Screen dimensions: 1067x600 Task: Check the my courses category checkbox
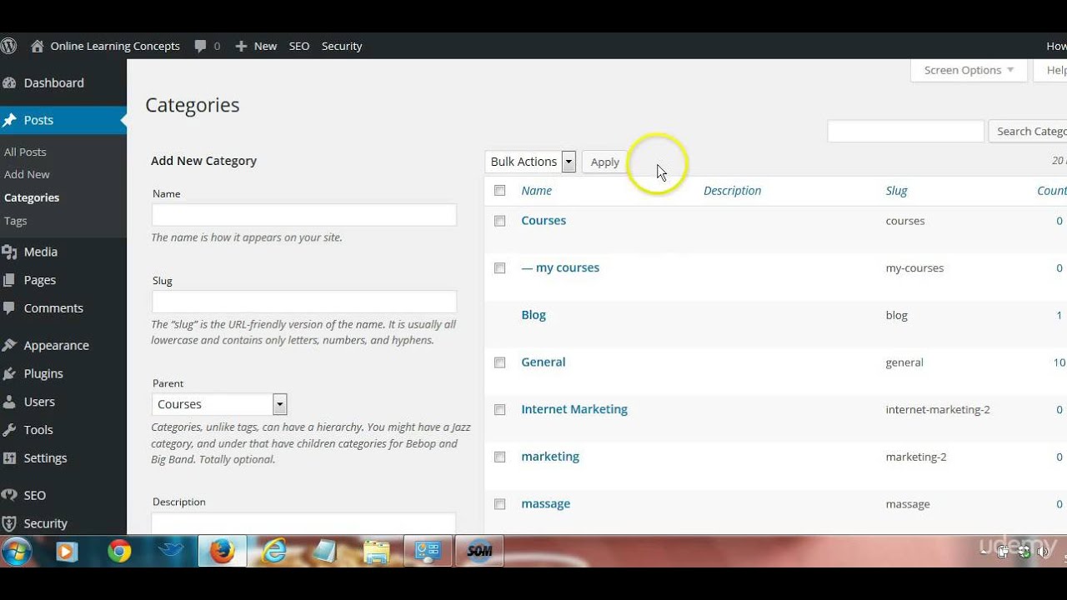[500, 268]
